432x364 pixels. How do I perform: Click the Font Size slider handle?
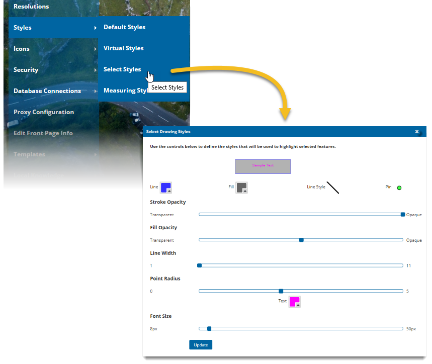point(209,329)
